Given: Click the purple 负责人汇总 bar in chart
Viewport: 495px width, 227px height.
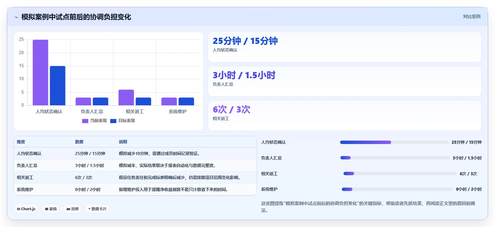Looking at the screenshot, I should coord(83,101).
